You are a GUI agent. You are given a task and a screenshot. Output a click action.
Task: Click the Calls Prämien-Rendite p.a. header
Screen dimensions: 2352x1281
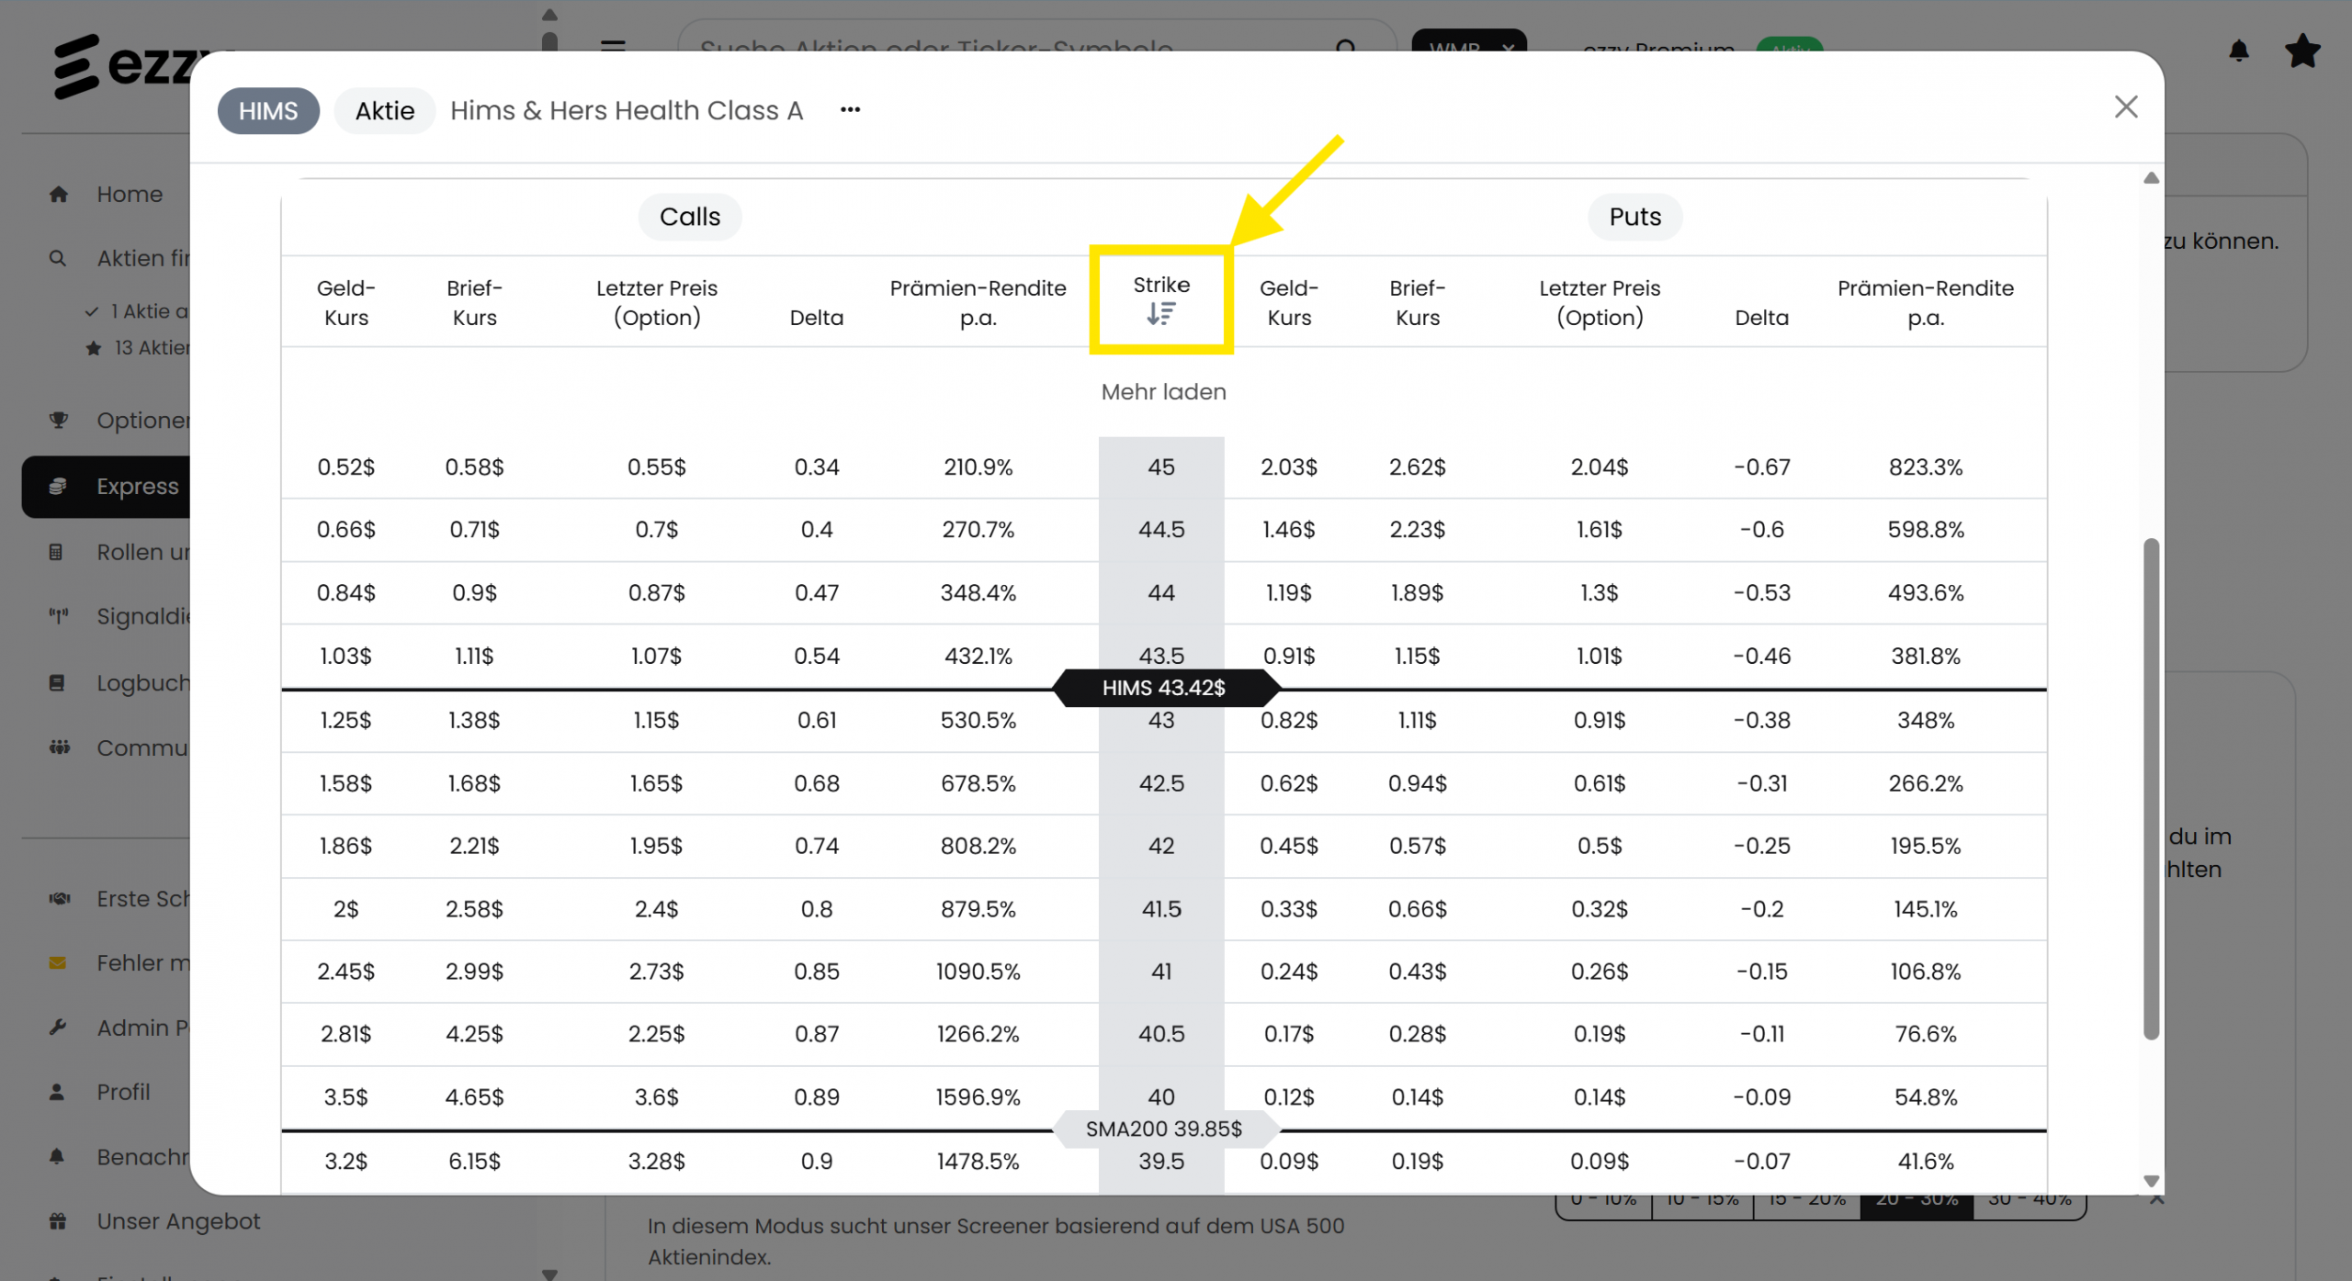978,302
